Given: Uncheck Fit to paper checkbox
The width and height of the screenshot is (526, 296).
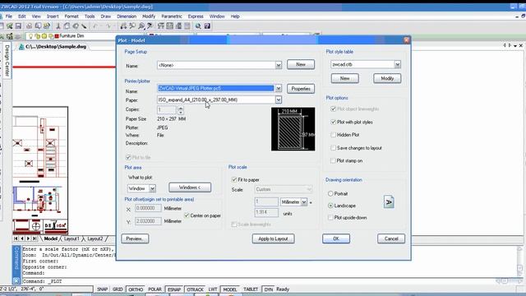Looking at the screenshot, I should coord(234,179).
